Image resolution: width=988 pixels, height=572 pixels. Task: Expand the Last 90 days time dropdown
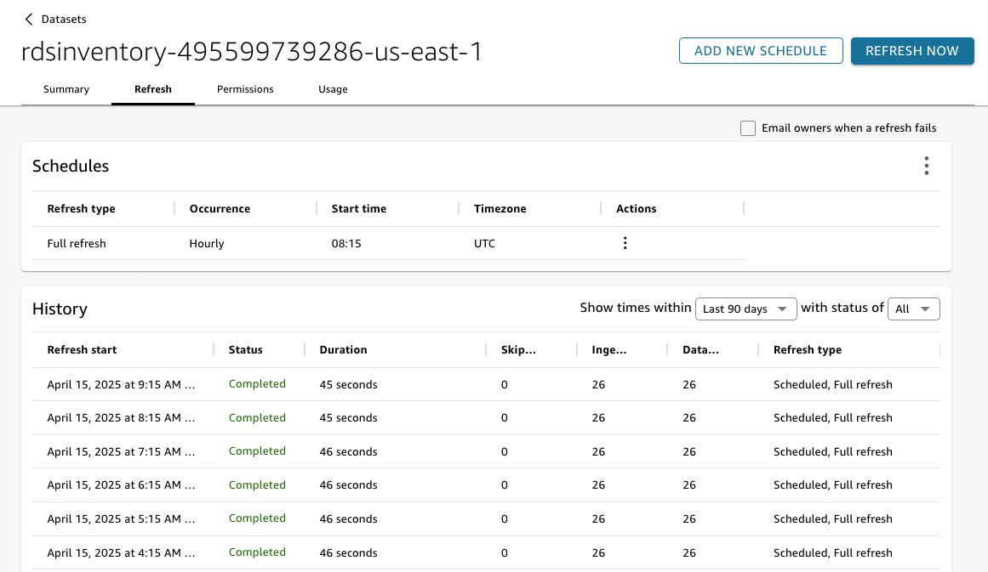pos(745,309)
